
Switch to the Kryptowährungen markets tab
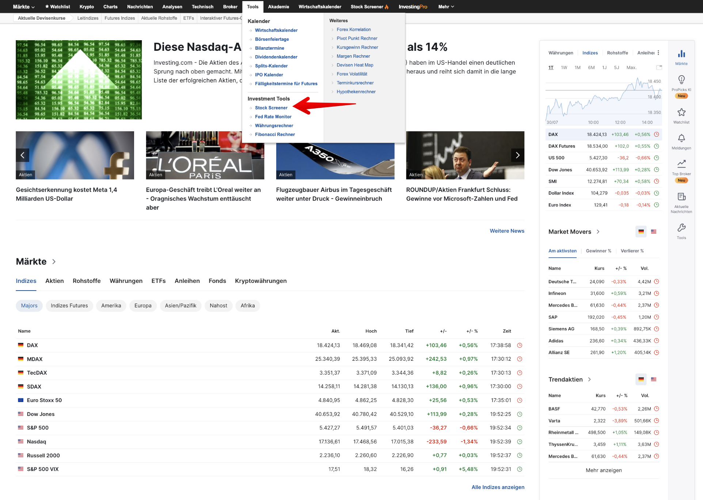pos(261,281)
